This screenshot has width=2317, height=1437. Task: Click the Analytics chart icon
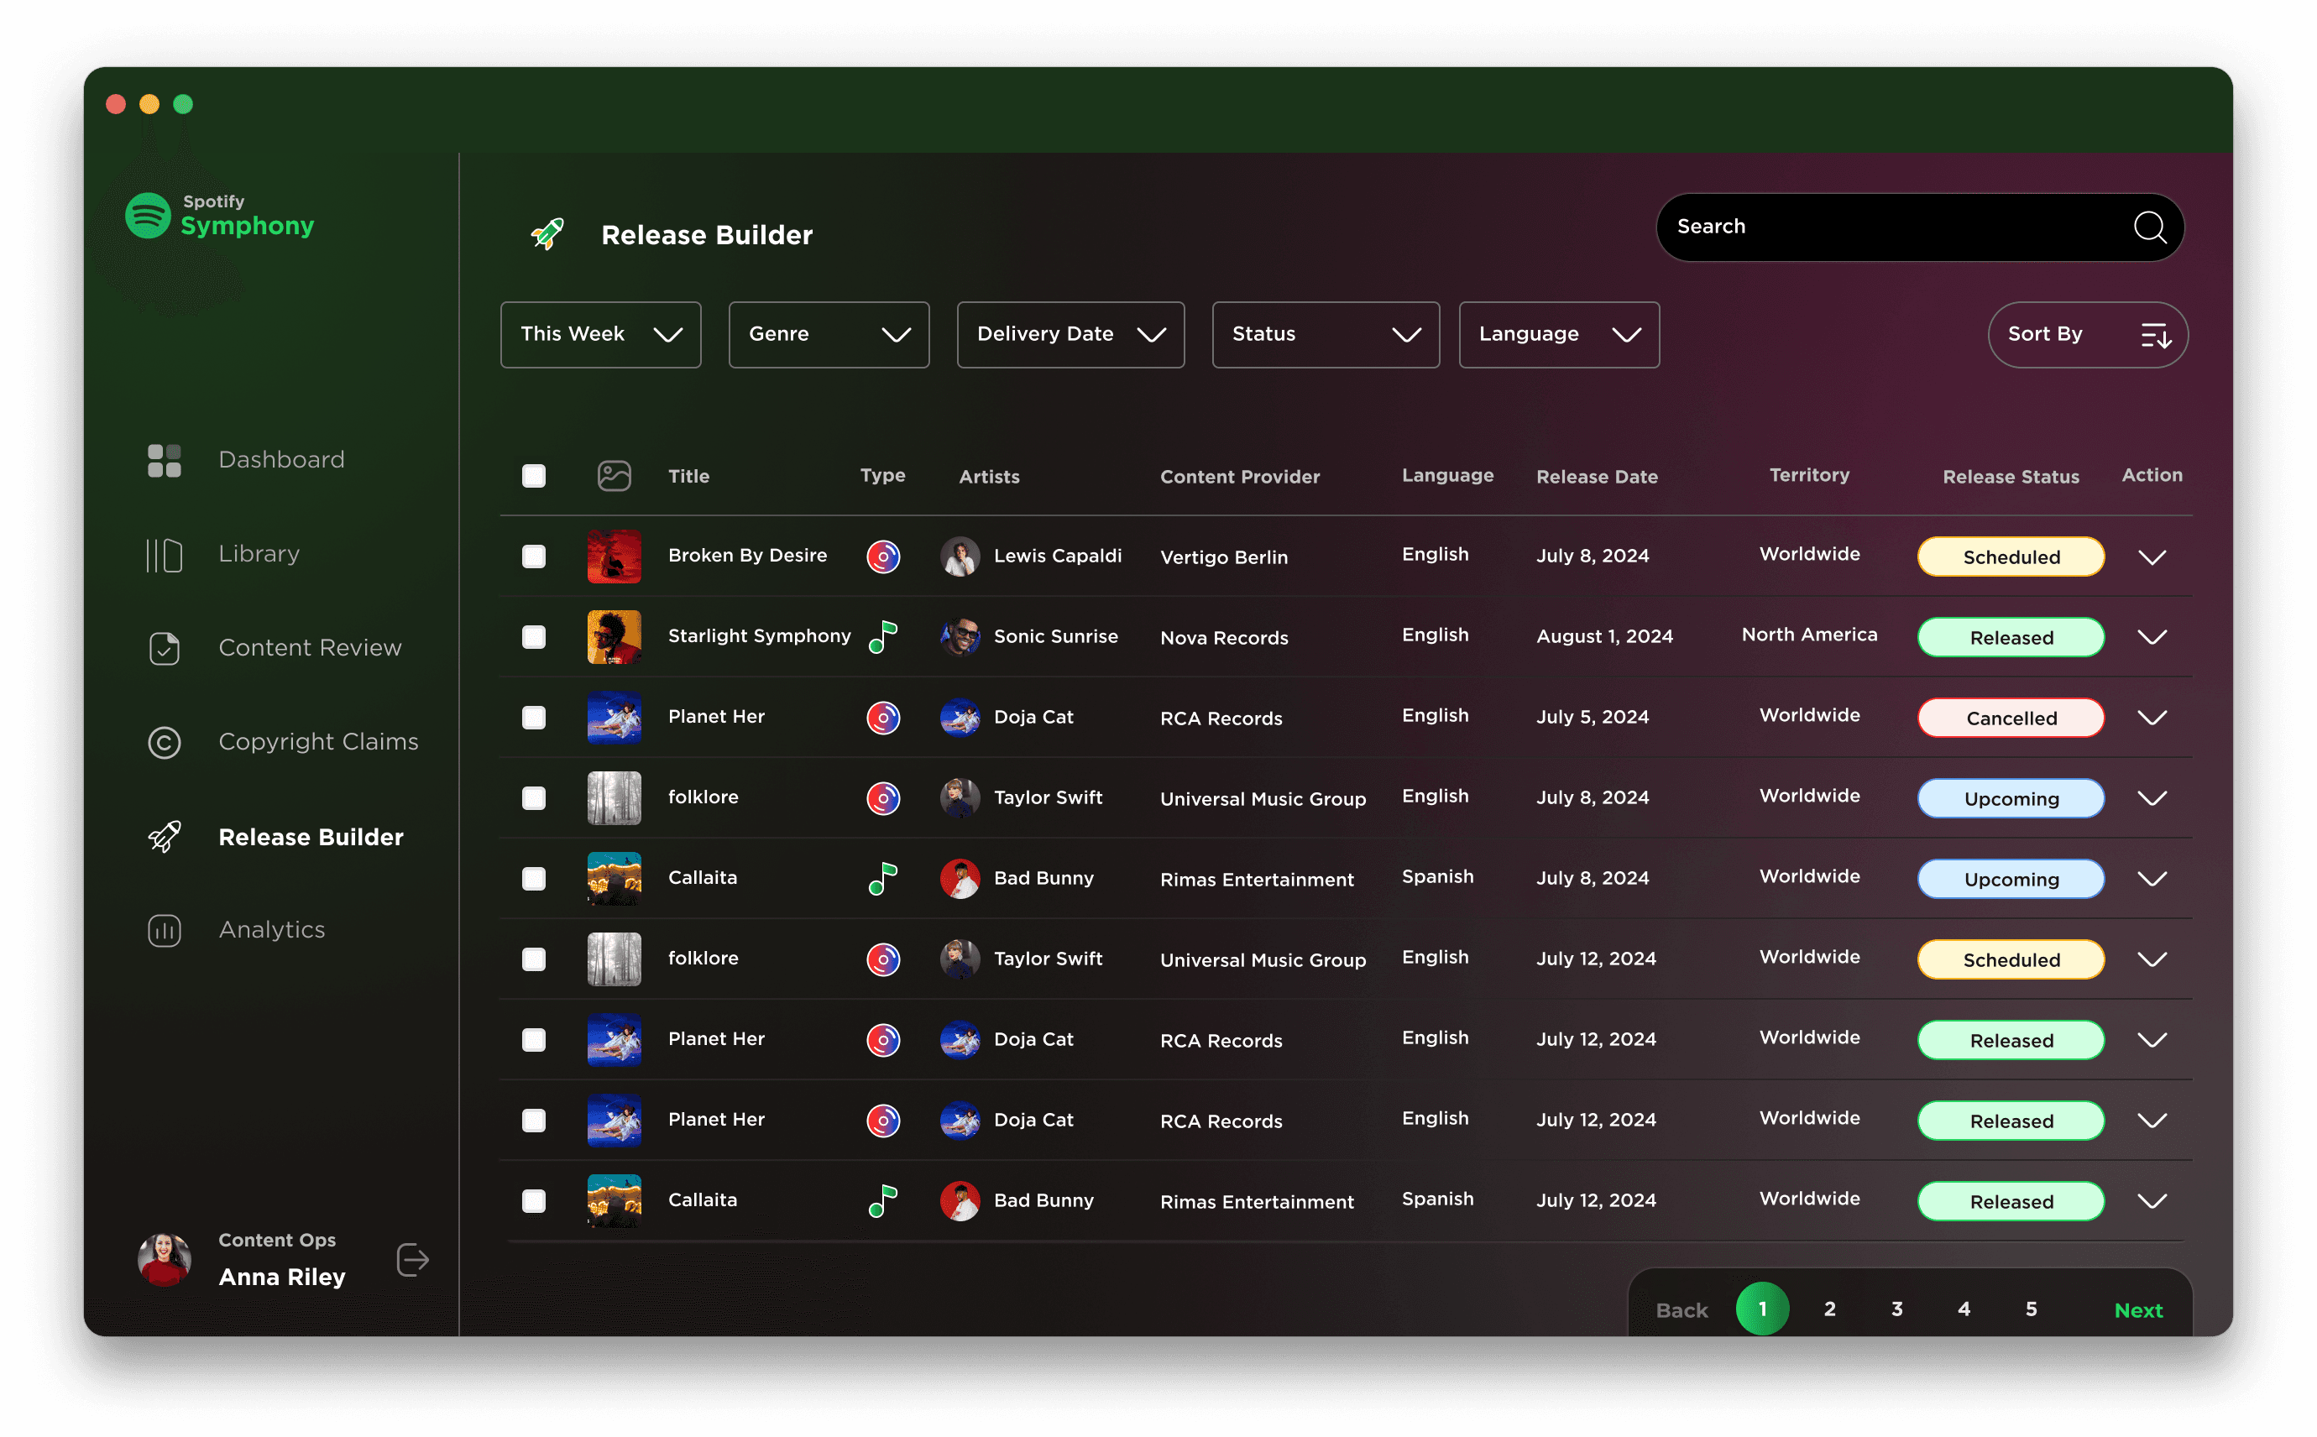coord(164,930)
